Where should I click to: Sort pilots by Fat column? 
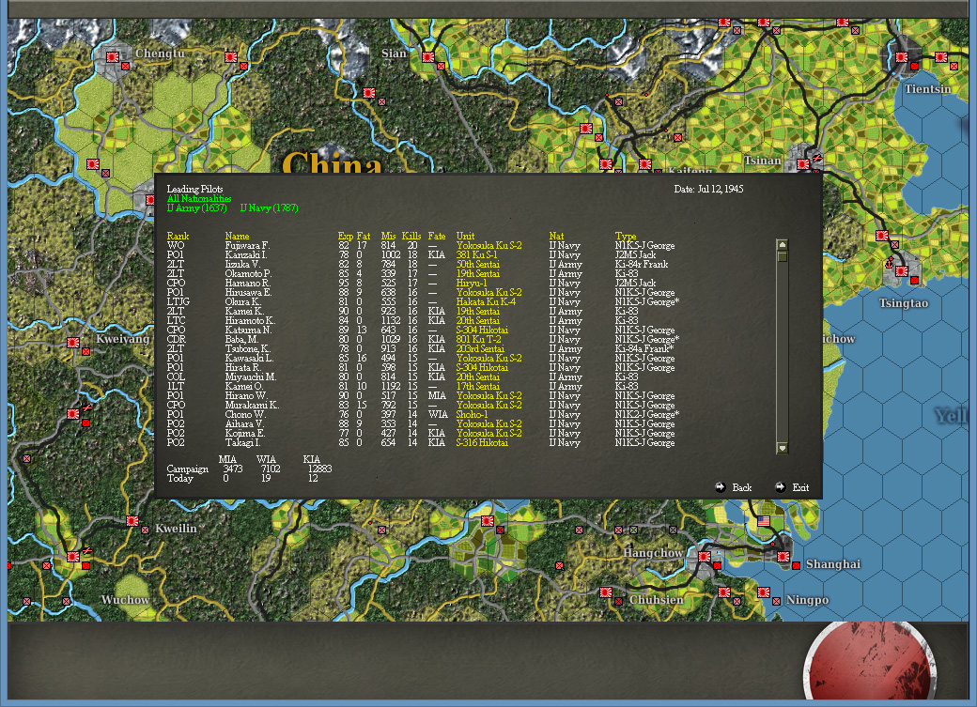coord(364,236)
